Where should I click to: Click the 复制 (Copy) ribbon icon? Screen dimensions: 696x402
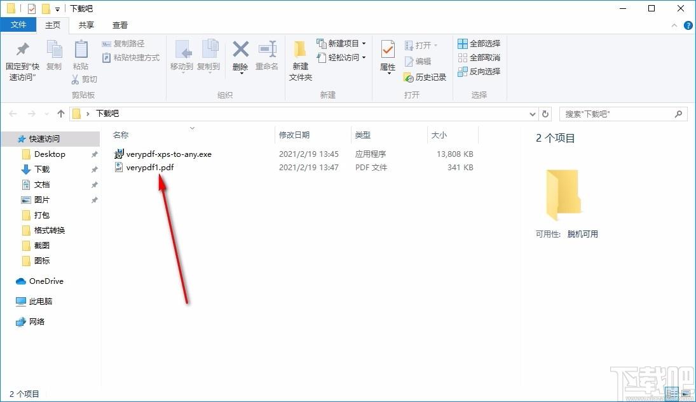click(x=54, y=50)
